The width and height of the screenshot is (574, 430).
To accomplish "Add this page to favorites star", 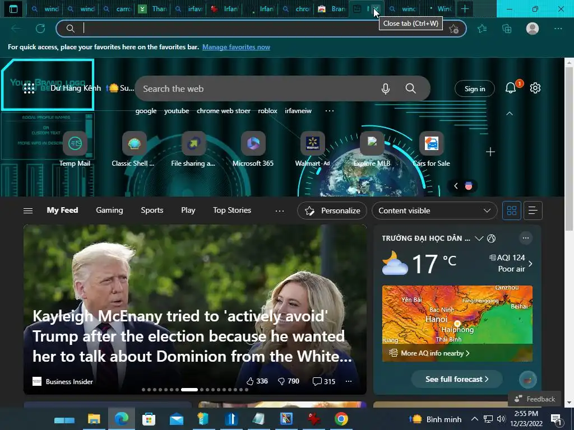I will (x=454, y=29).
